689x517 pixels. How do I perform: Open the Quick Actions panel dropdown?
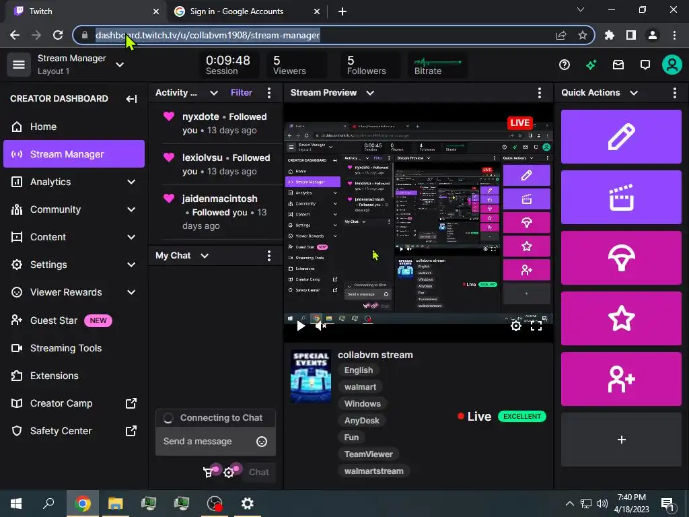pyautogui.click(x=634, y=93)
